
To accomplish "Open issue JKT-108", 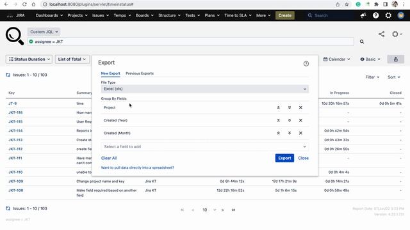I will 15,190.
